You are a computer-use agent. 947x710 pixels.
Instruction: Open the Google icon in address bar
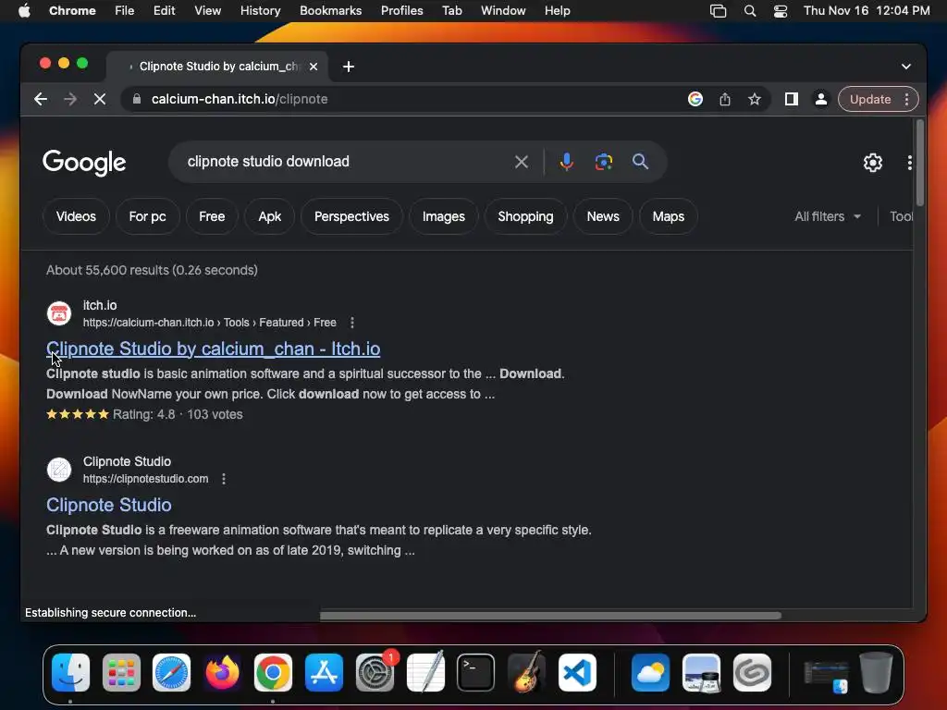[x=695, y=99]
